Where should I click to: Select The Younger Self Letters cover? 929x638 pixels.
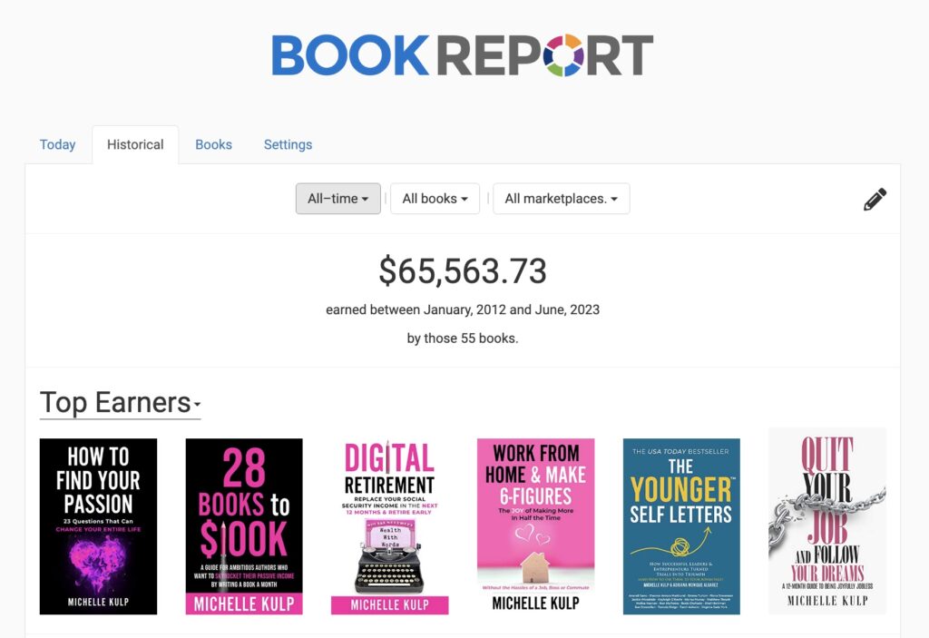681,526
